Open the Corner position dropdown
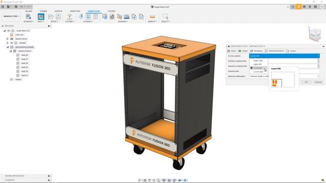This screenshot has width=326, height=183. click(284, 56)
